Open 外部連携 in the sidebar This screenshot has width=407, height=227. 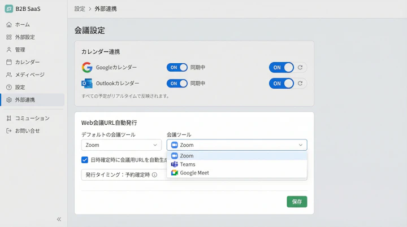click(32, 99)
